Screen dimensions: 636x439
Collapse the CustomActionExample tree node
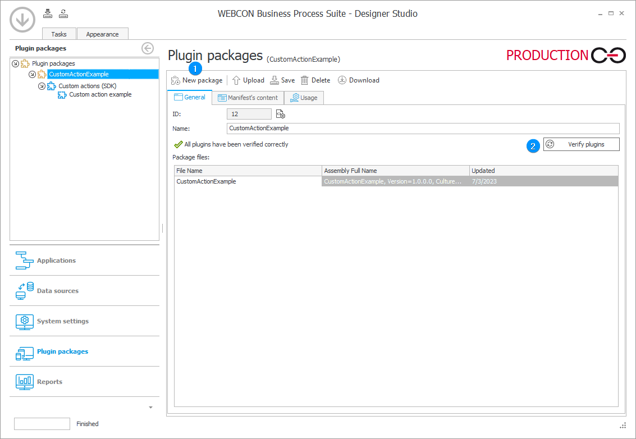click(32, 74)
